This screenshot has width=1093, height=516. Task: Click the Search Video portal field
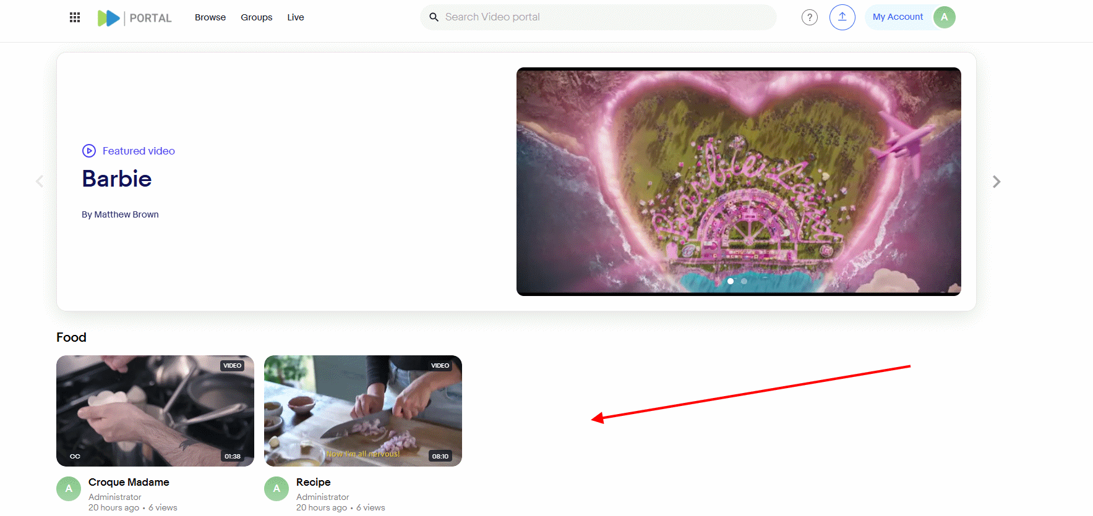pos(598,17)
